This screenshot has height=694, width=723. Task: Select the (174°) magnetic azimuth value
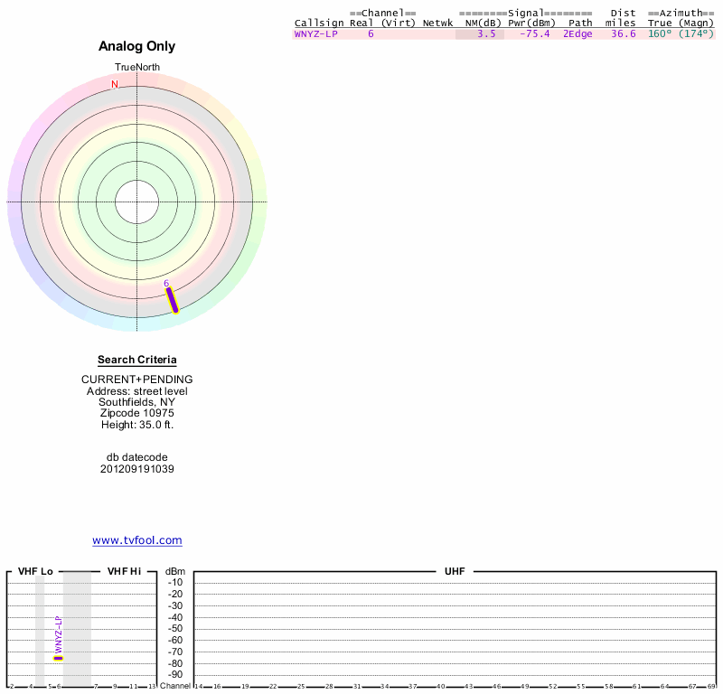(x=695, y=33)
